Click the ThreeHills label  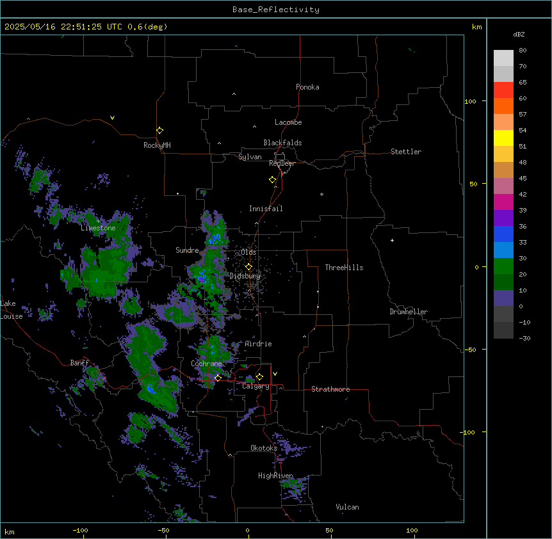point(344,268)
